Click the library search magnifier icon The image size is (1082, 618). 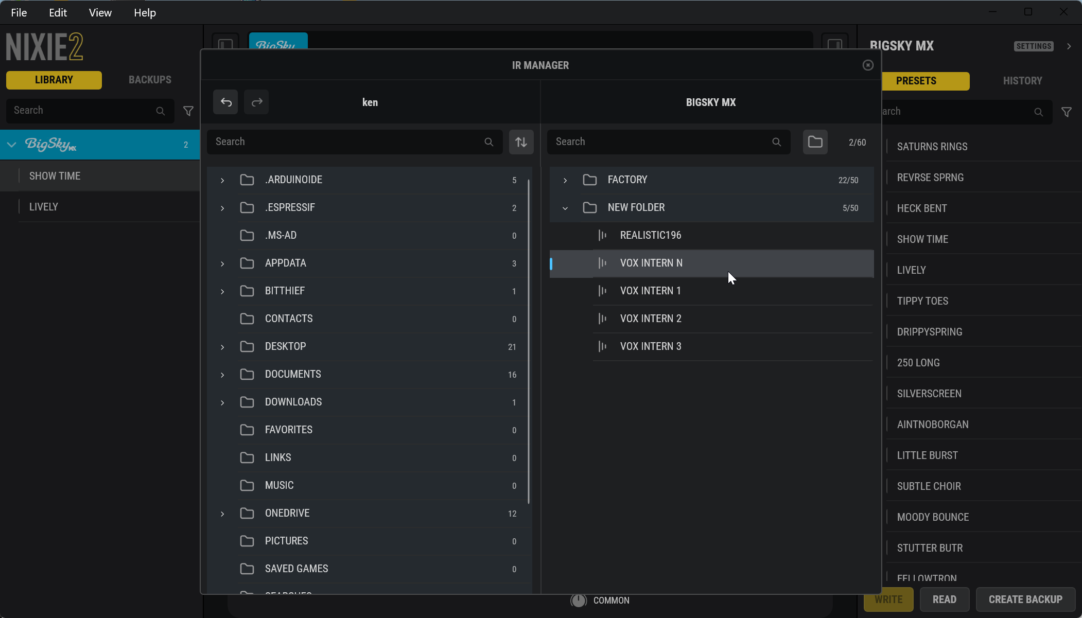(x=160, y=111)
